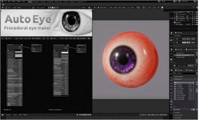Click the add workspace plus tab

point(86,2)
